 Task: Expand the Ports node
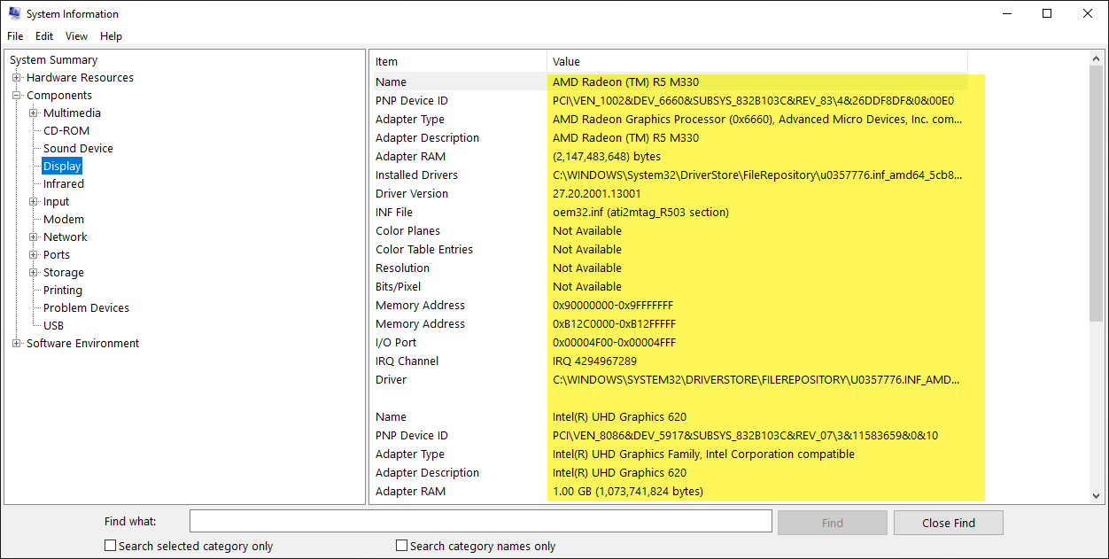coord(34,255)
